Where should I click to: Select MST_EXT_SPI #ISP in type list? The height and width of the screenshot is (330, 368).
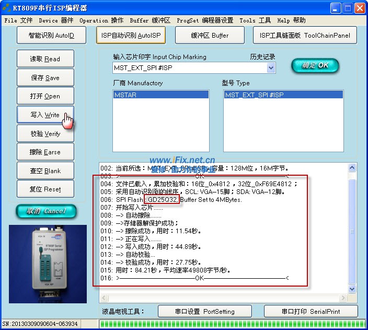pyautogui.click(x=254, y=95)
